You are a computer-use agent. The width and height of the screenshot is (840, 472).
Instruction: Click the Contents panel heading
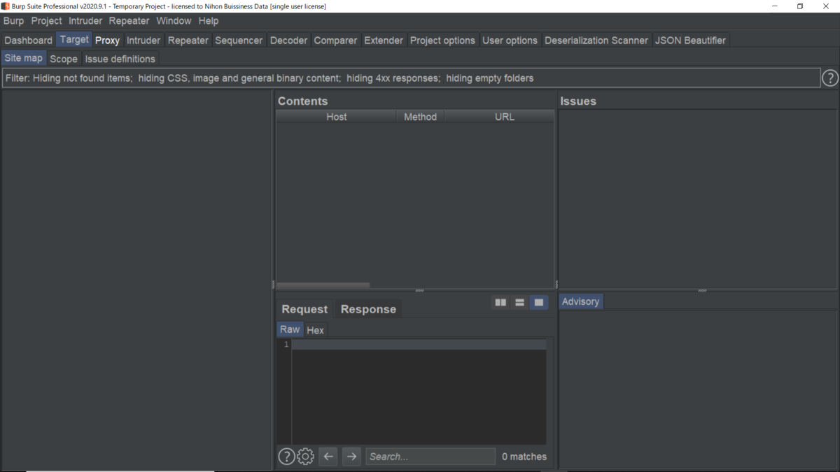(x=302, y=101)
